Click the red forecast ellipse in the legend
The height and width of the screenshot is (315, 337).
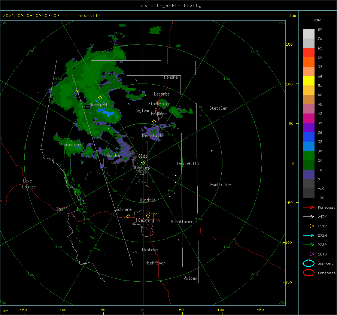point(309,273)
